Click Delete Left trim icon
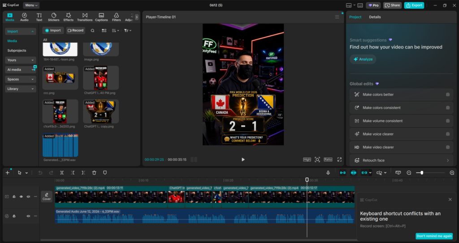Image resolution: width=459 pixels, height=243 pixels. (73, 173)
